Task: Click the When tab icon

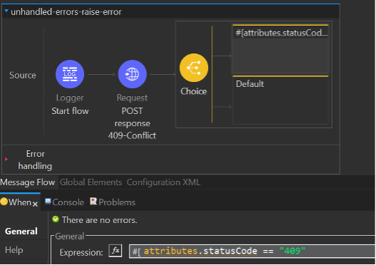Action: (4, 202)
